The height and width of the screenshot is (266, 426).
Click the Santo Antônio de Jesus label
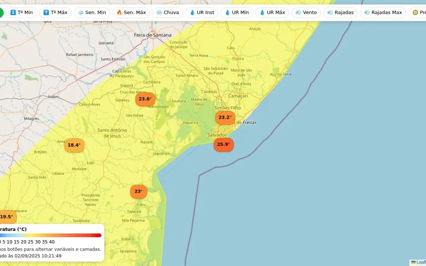coord(112,133)
